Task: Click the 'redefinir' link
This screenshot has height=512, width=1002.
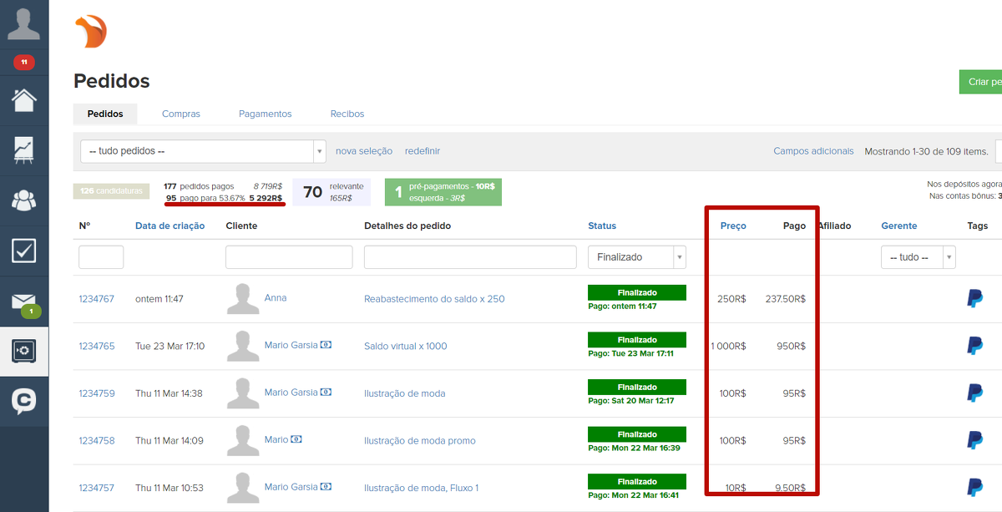Action: point(423,151)
